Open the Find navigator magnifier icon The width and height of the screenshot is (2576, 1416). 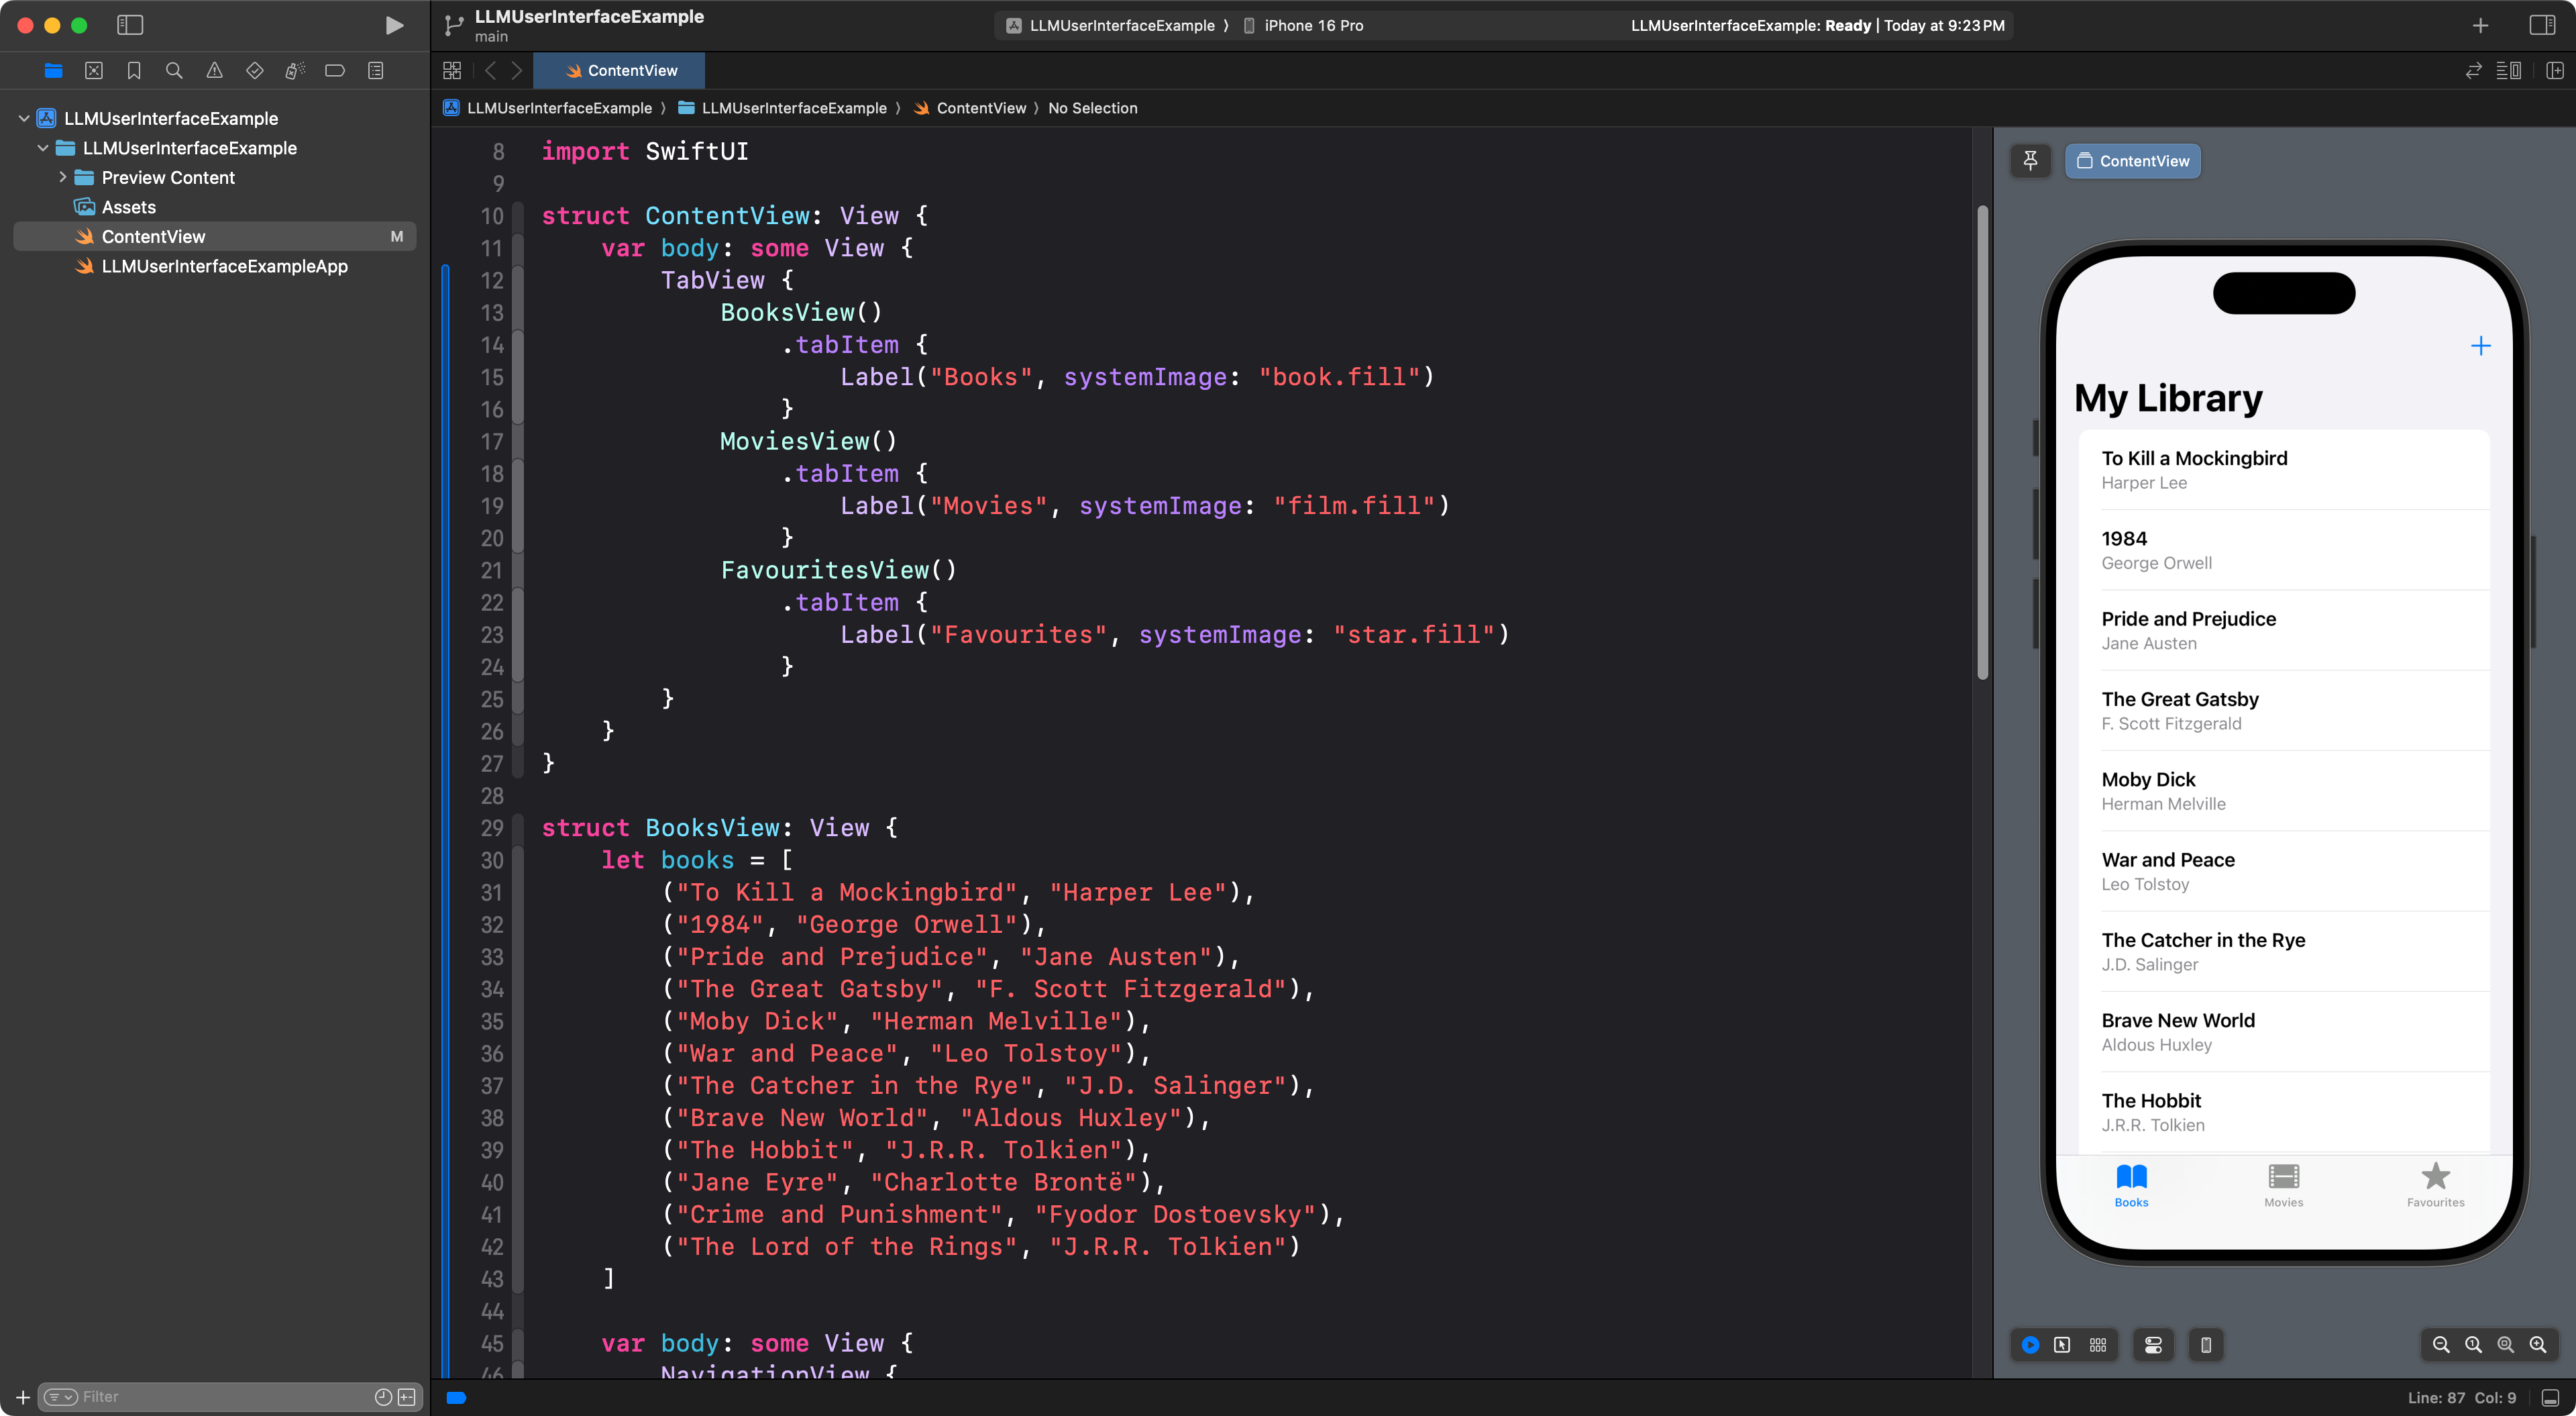coord(174,70)
